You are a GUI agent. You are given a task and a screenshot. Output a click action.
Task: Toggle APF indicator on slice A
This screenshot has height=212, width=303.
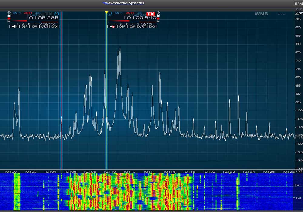pos(35,15)
